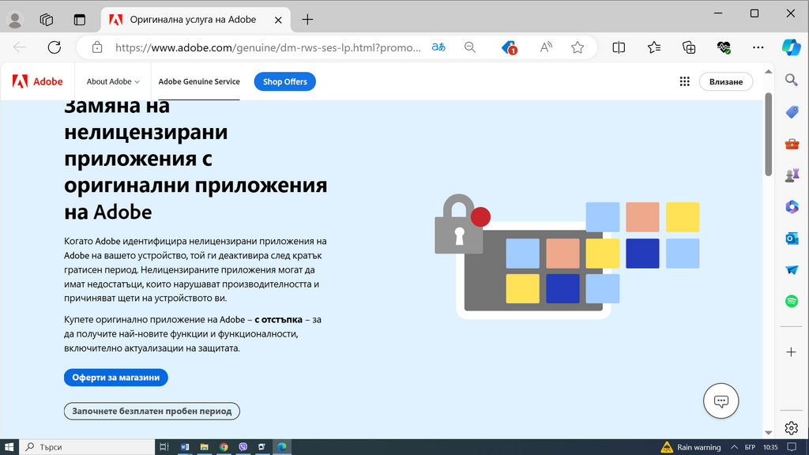The width and height of the screenshot is (809, 455).
Task: Open Chrome from the taskbar
Action: coord(224,447)
